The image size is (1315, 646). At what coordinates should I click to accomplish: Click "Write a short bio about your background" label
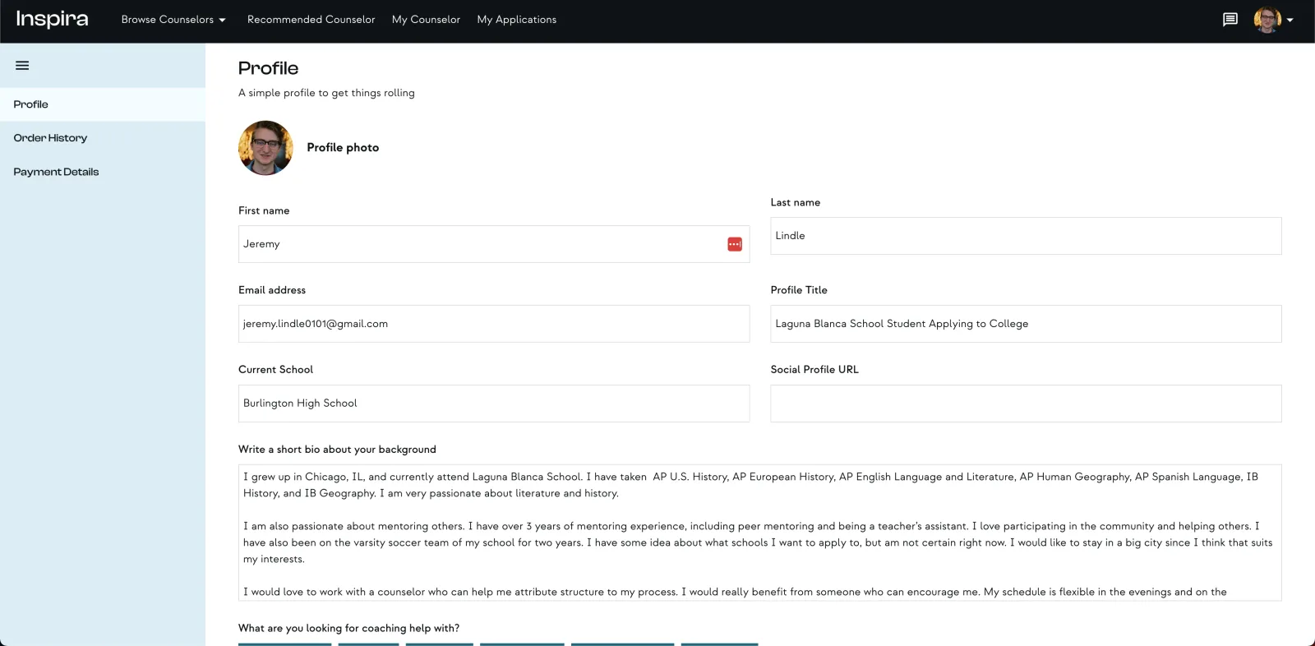(x=337, y=450)
